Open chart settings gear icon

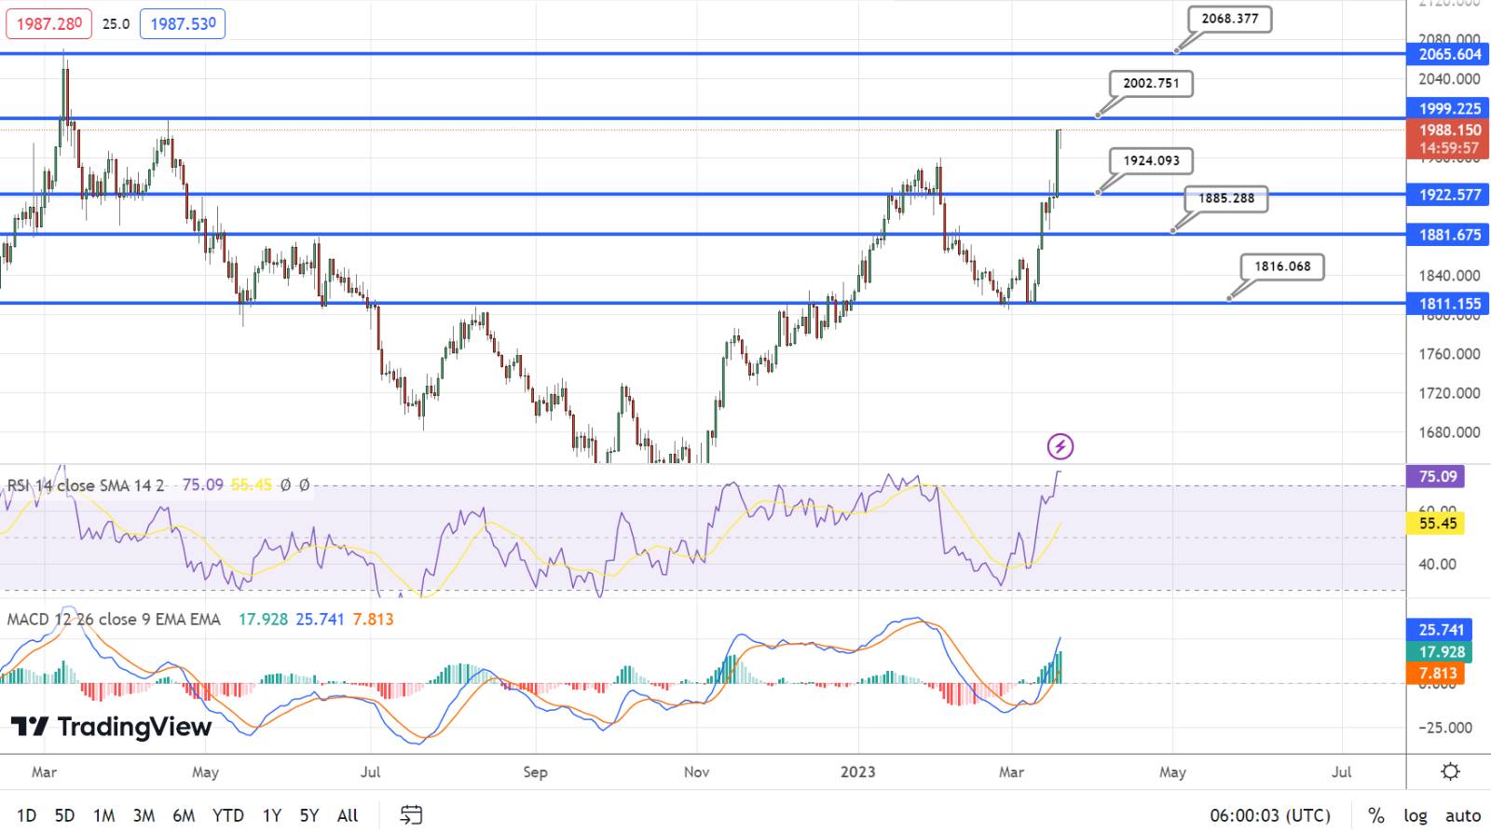pyautogui.click(x=1450, y=772)
